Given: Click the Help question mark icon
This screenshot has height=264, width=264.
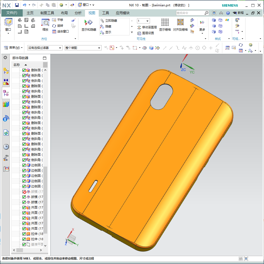Looking at the screenshot, I should click(228, 13).
